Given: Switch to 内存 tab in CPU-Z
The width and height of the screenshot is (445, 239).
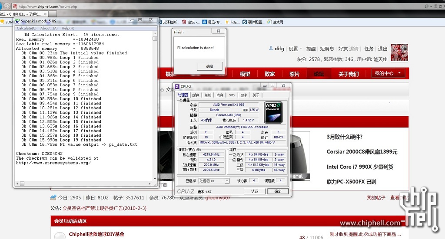Looking at the screenshot, I should pyautogui.click(x=220, y=95).
